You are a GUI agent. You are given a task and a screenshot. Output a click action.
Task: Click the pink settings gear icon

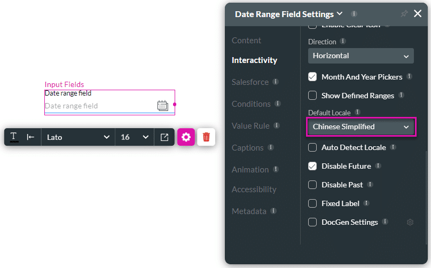[x=186, y=137]
